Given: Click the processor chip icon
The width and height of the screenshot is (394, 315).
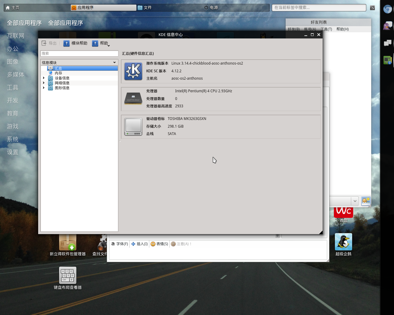Looking at the screenshot, I should click(133, 99).
